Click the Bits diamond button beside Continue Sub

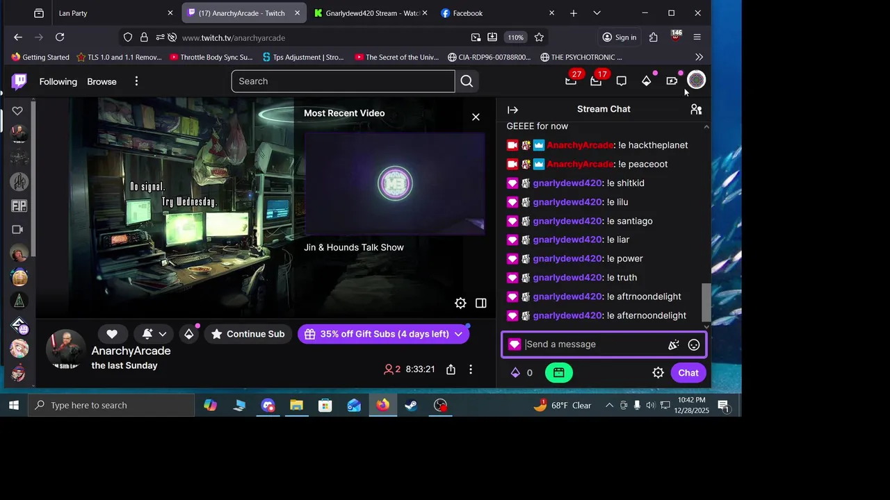click(x=189, y=334)
